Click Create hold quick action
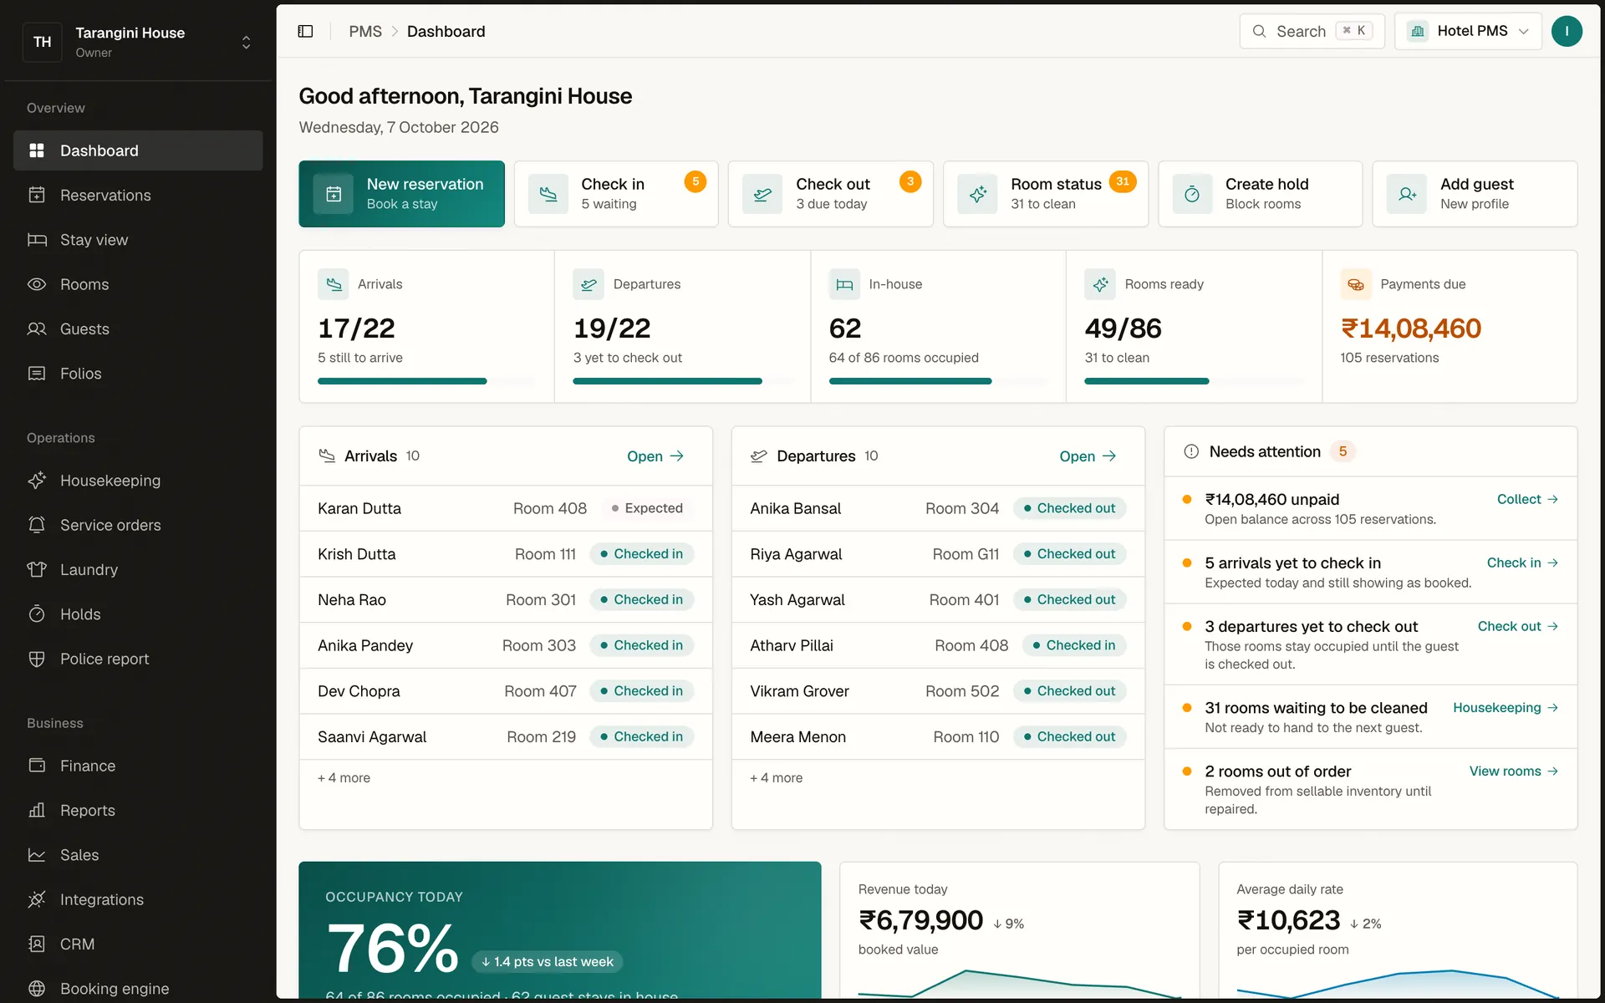This screenshot has height=1003, width=1605. (1260, 194)
